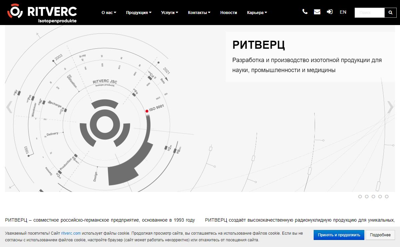Go to previous slide with left arrow
The width and height of the screenshot is (400, 247).
(x=10, y=107)
